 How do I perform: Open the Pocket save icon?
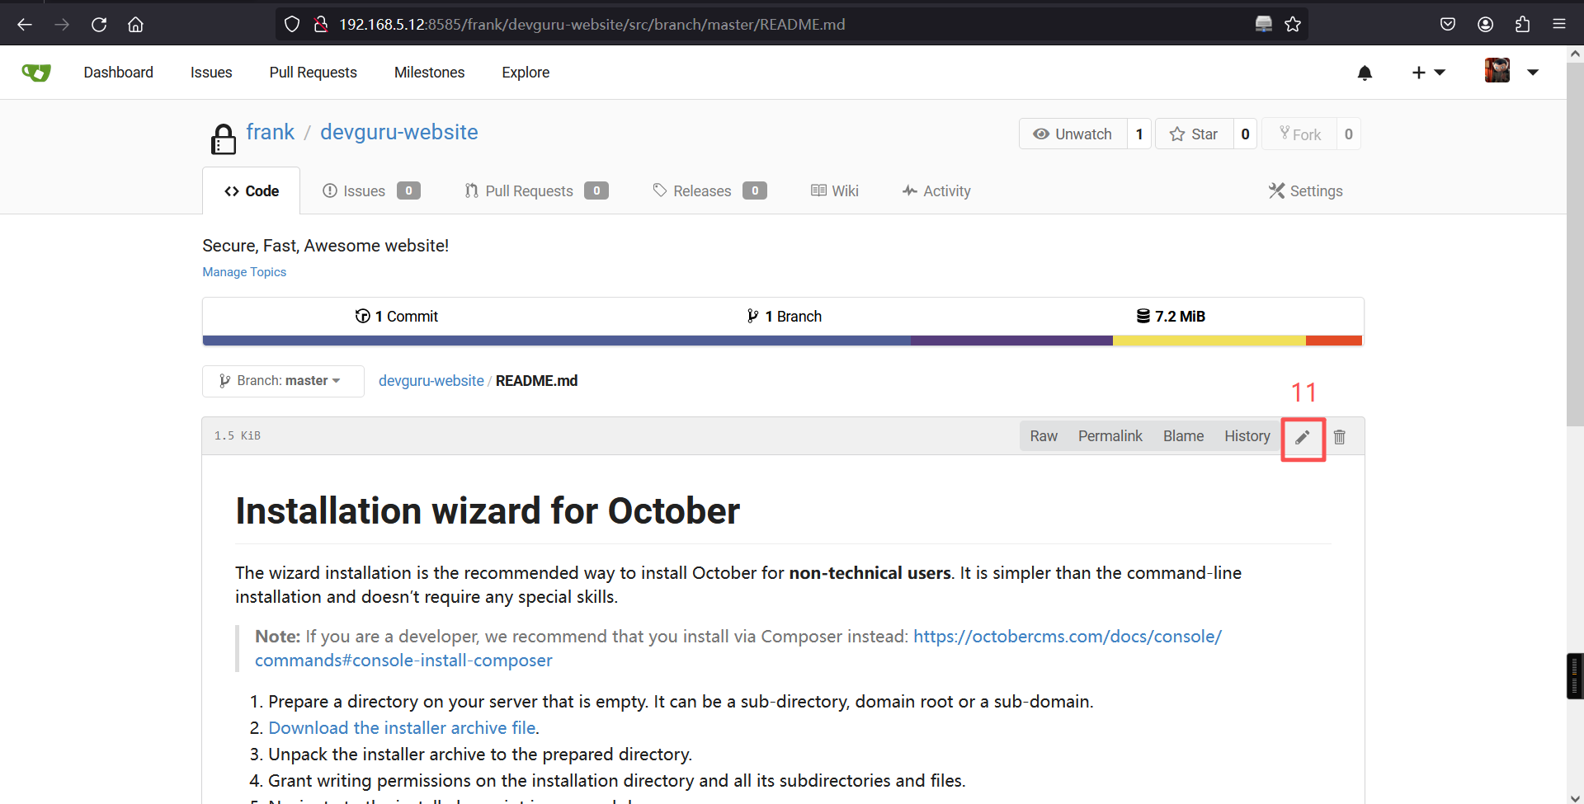point(1448,24)
